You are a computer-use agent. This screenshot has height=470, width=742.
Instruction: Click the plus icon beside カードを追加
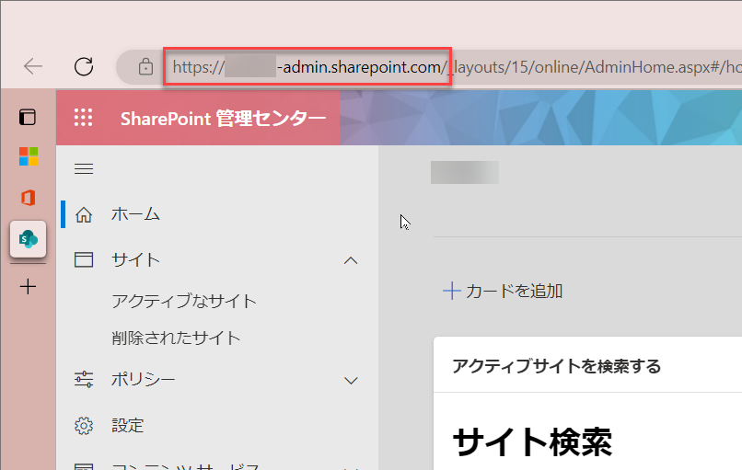pyautogui.click(x=451, y=291)
